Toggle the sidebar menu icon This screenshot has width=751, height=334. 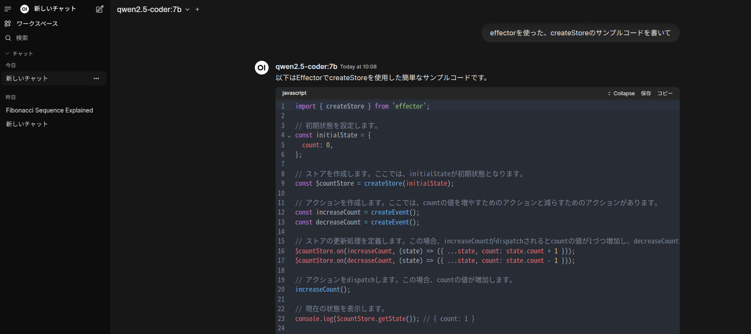point(8,9)
